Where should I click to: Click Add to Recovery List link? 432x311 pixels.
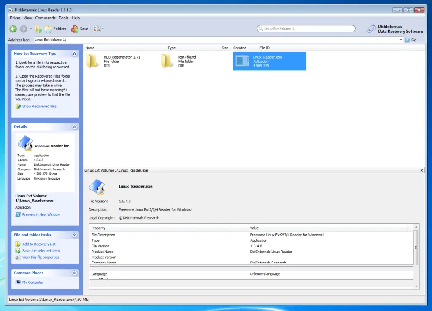pyautogui.click(x=39, y=244)
